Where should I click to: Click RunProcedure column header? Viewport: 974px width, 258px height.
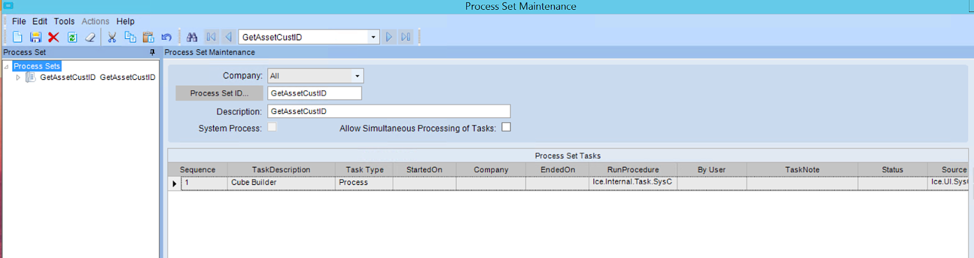(x=633, y=170)
